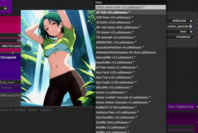Screen dimensions: 198x133
Task: Open the ckpt_name selector
Action: click(x=10, y=82)
